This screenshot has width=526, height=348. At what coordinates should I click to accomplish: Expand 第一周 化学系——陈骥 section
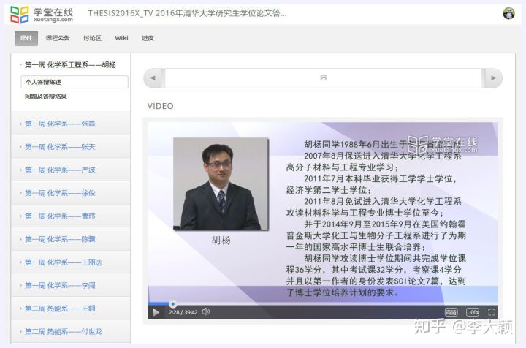[x=70, y=239]
